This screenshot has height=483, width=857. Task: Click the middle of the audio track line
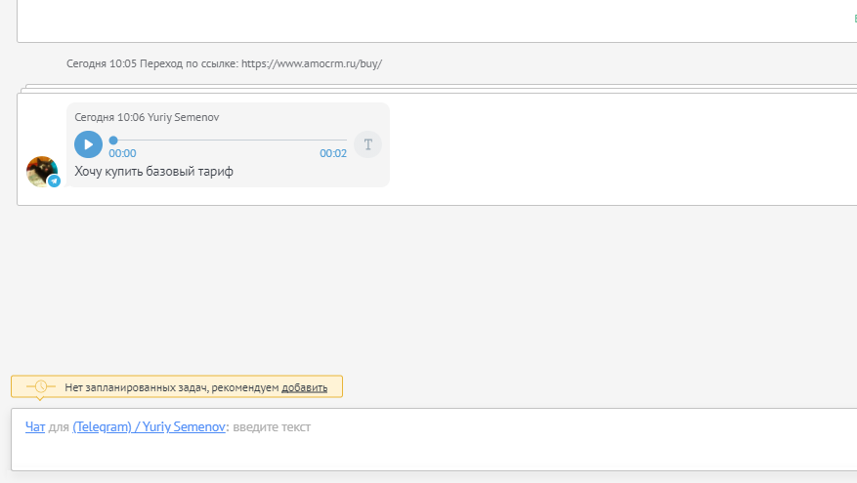click(230, 141)
